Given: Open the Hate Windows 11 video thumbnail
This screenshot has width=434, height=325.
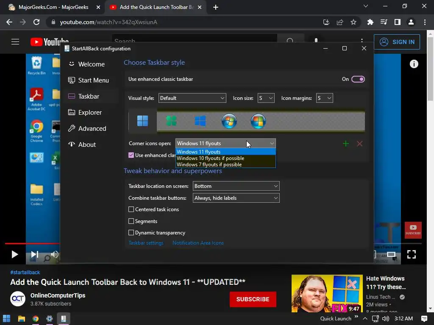Looking at the screenshot, I should [327, 294].
